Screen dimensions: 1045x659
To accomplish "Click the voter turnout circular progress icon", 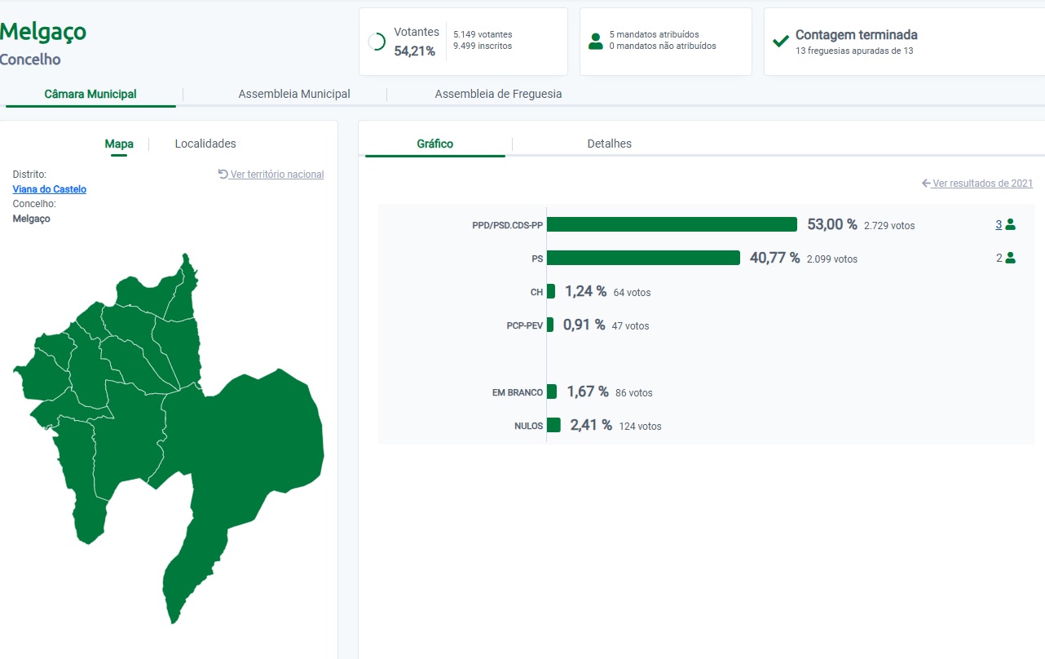I will [377, 42].
